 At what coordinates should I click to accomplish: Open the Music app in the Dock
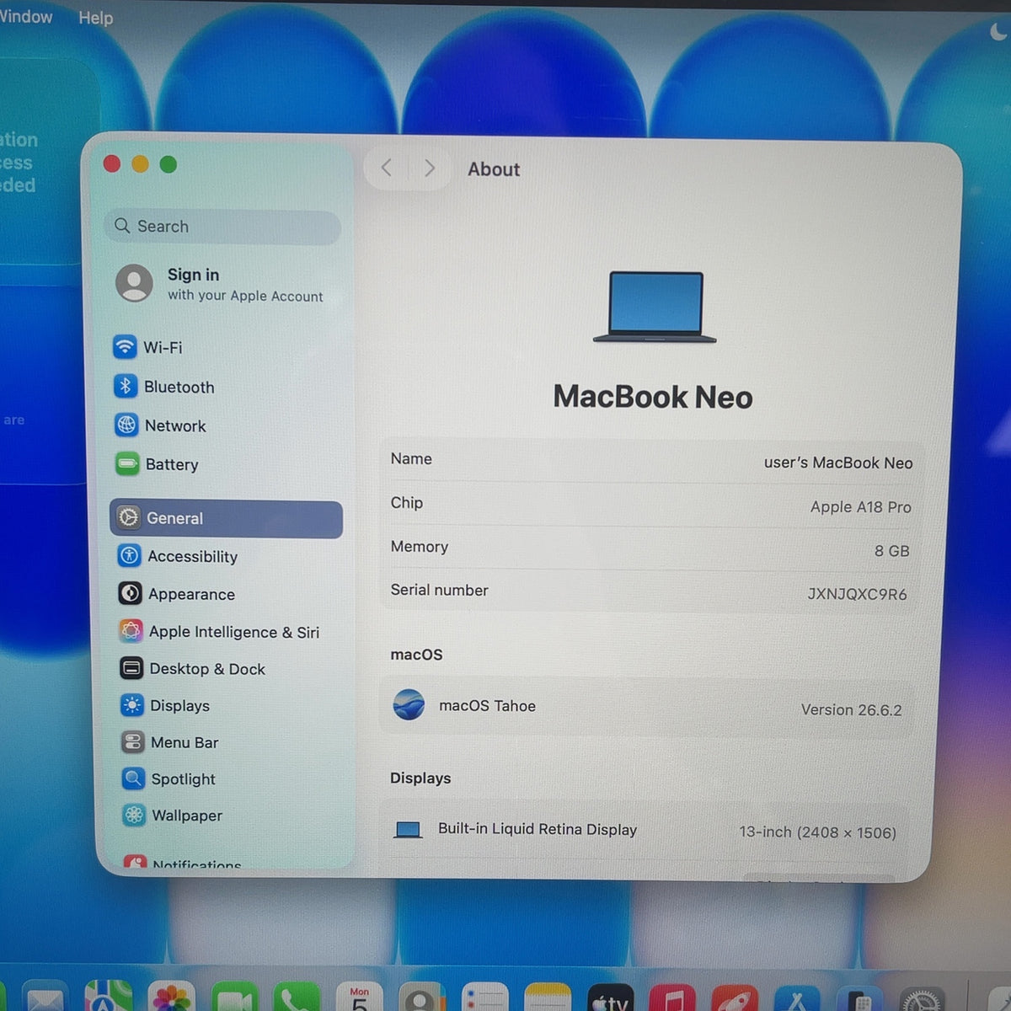(673, 998)
